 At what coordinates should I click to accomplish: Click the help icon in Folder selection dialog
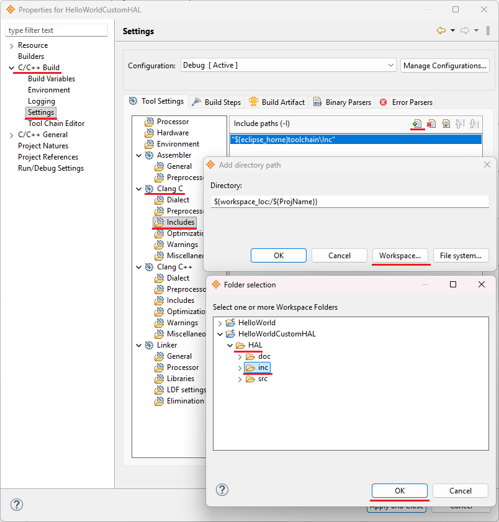coord(222,490)
